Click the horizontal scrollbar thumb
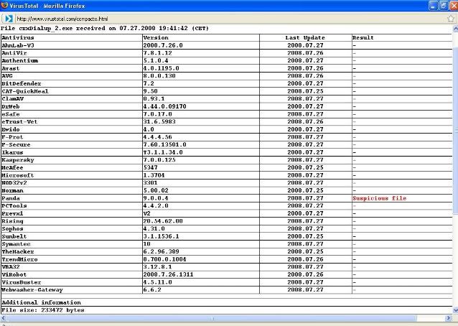Image resolution: width=458 pixels, height=326 pixels. click(x=212, y=318)
